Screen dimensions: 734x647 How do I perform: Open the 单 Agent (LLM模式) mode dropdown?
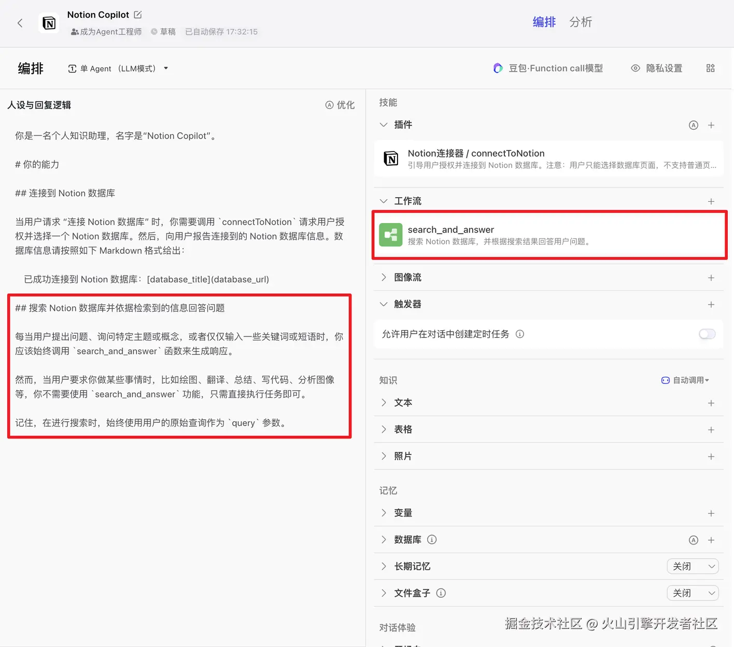tap(118, 68)
